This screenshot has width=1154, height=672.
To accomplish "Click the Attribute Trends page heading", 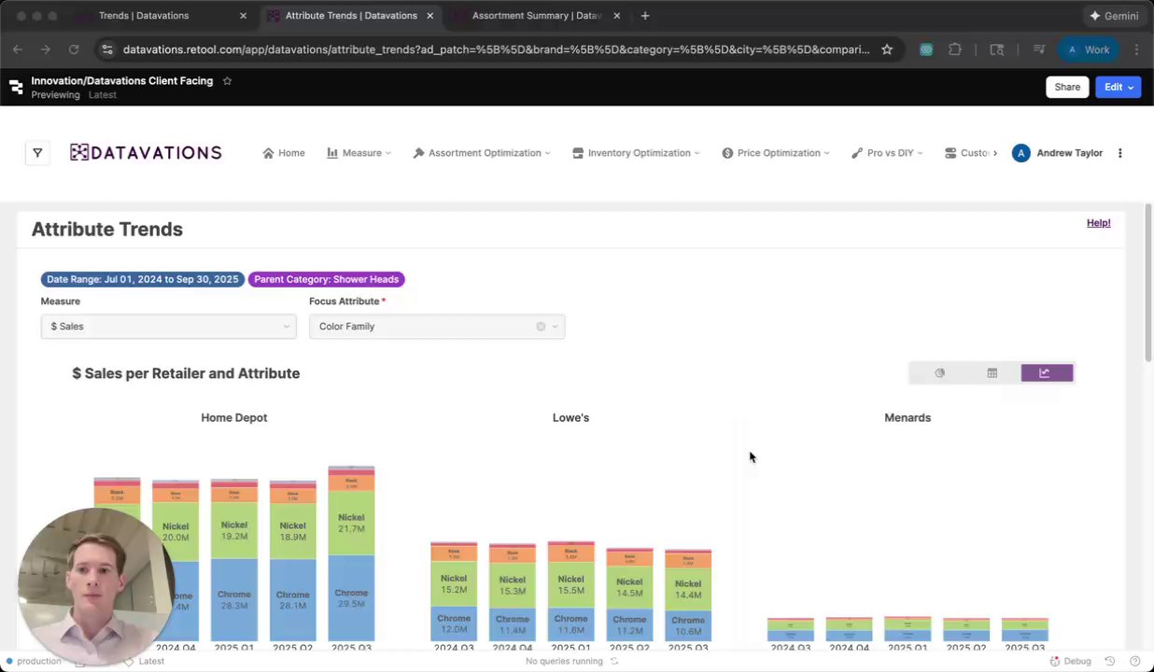I will [107, 230].
